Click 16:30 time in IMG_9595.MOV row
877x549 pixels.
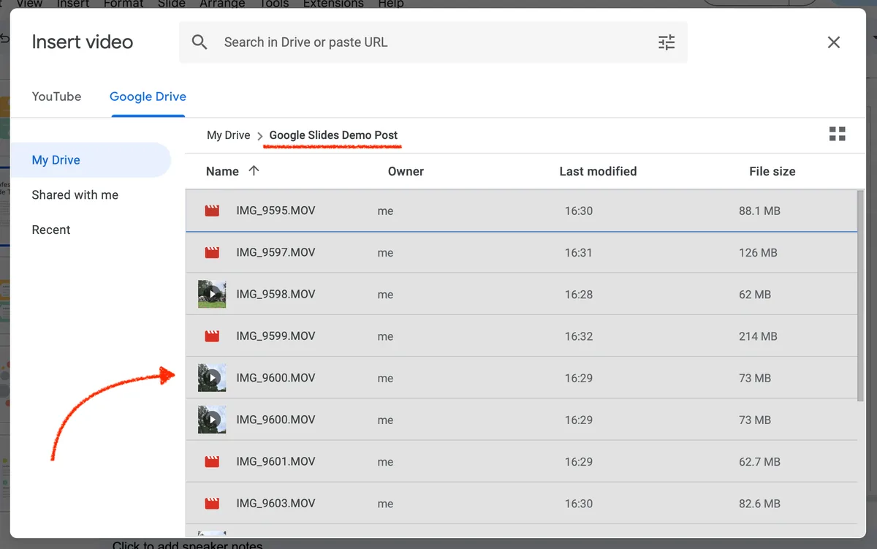[578, 211]
